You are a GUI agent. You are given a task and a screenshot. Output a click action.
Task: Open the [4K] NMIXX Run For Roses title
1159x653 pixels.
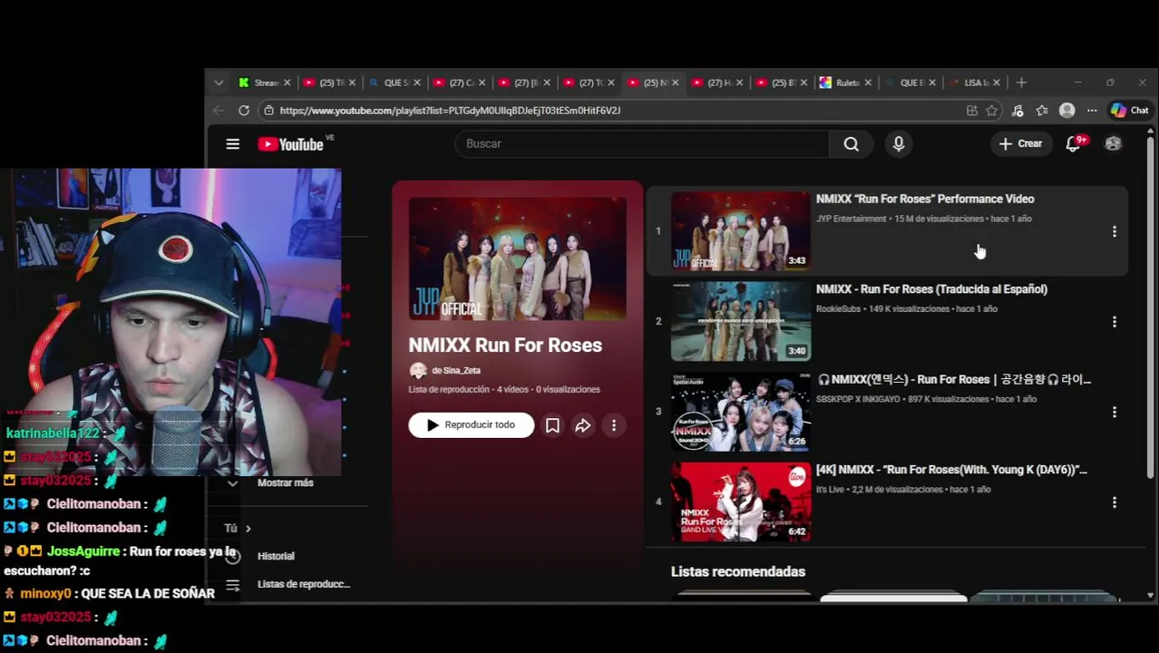point(951,470)
